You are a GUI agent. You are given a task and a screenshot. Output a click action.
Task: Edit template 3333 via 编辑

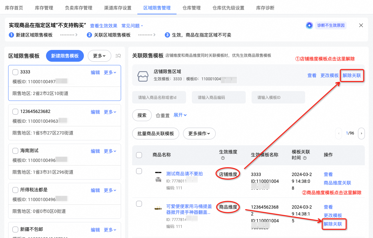point(95,72)
